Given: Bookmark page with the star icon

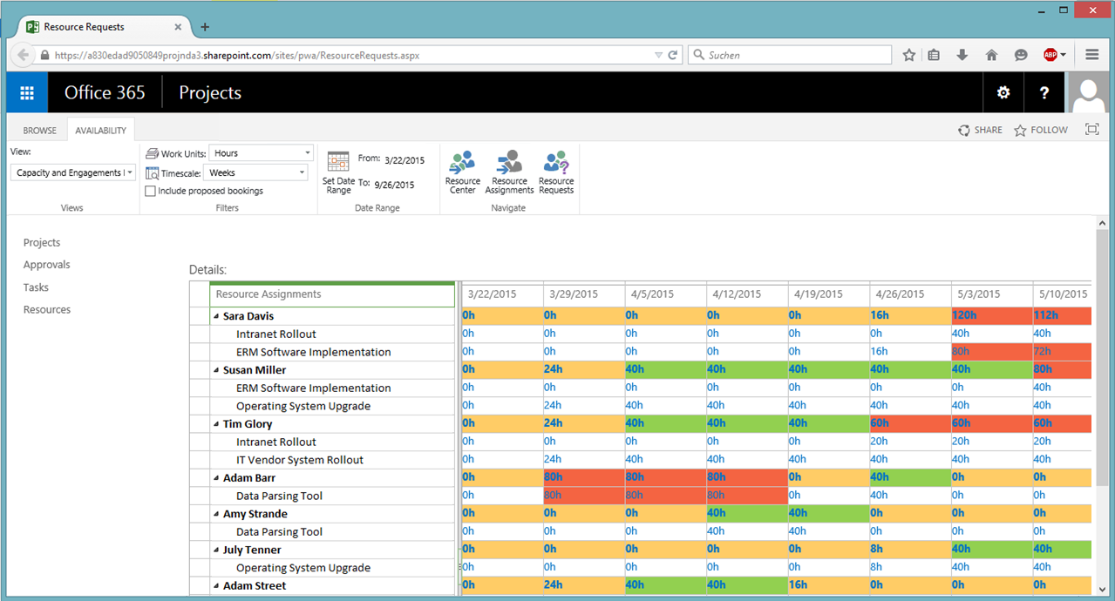Looking at the screenshot, I should [x=909, y=55].
